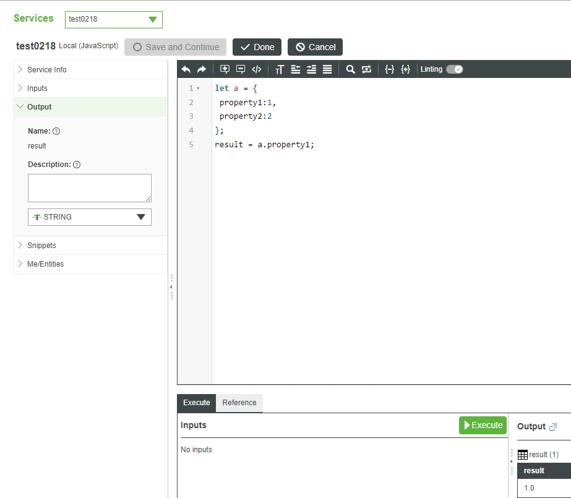
Task: Fold code at line 1 arrow
Action: pos(198,88)
